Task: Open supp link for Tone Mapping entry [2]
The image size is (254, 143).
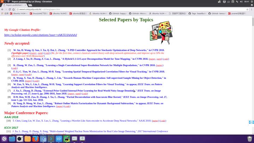Action: coord(159,59)
